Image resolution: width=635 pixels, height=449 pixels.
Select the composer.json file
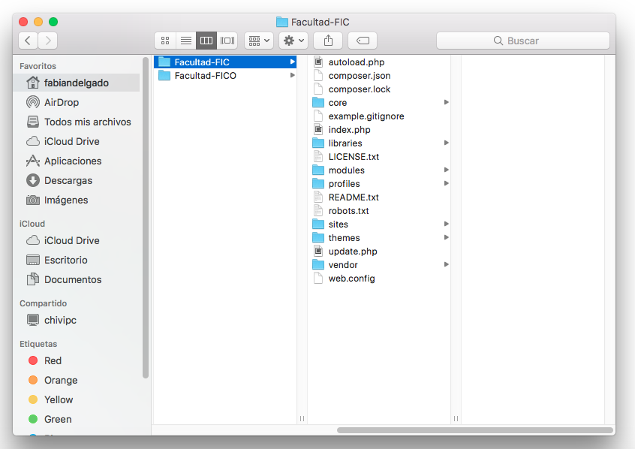pos(359,76)
